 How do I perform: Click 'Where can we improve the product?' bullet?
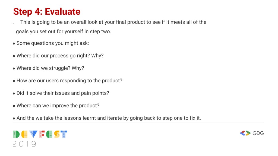(x=58, y=106)
